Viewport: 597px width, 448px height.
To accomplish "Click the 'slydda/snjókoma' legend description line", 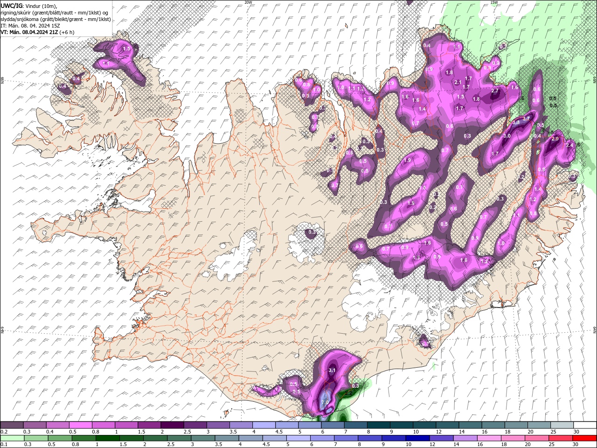I will (x=56, y=19).
